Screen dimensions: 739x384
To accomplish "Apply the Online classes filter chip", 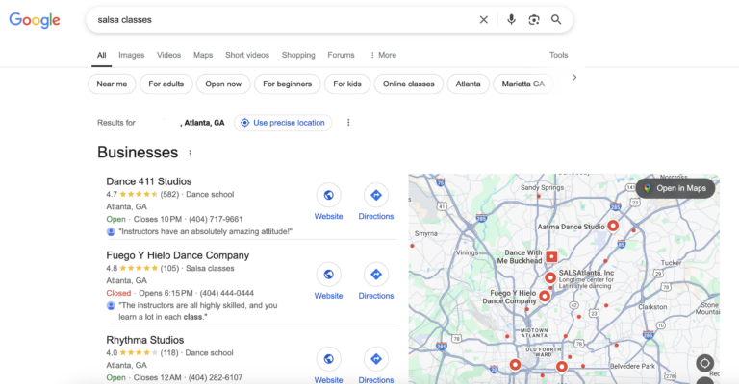I will (x=409, y=84).
